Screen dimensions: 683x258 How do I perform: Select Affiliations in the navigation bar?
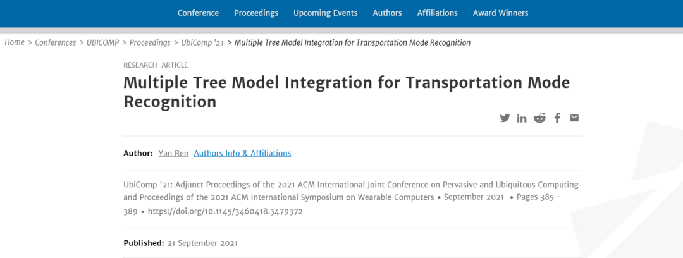click(x=437, y=13)
